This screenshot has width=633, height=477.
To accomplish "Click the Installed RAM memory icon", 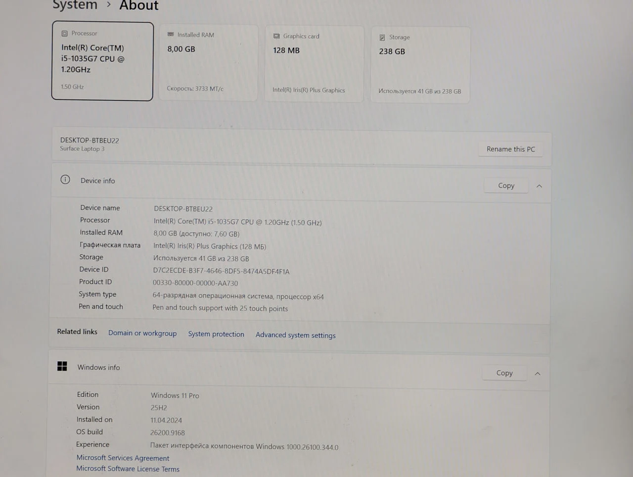I will click(x=171, y=35).
